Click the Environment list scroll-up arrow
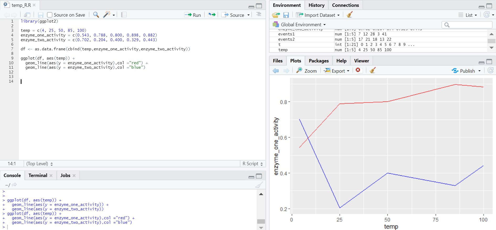This screenshot has height=230, width=496. click(x=491, y=34)
